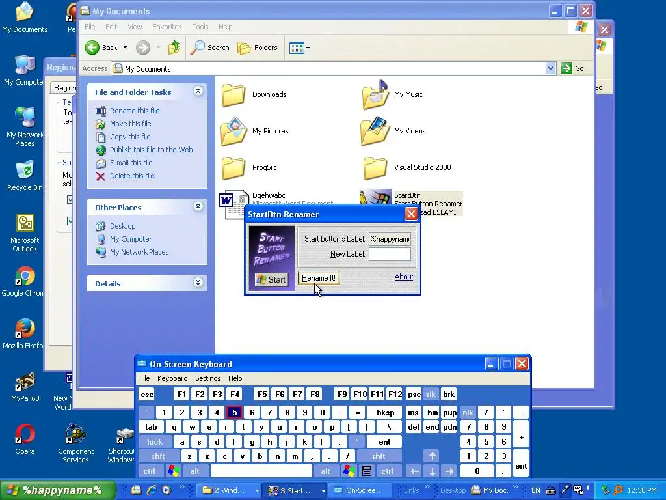666x500 pixels.
Task: Select the My Videos folder icon
Action: (375, 132)
